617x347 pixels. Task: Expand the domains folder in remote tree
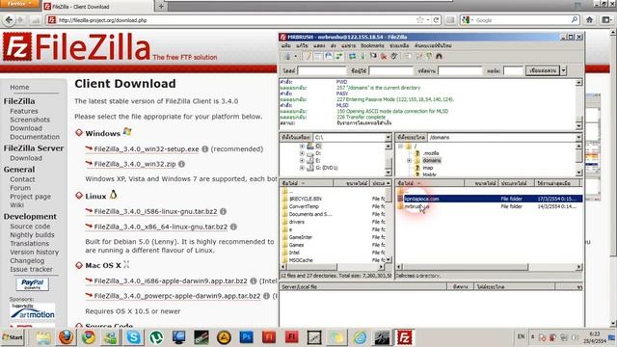click(x=409, y=161)
